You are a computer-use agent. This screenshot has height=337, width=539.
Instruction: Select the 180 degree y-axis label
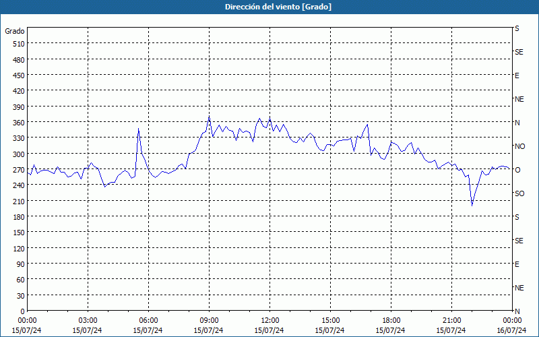tap(18, 217)
